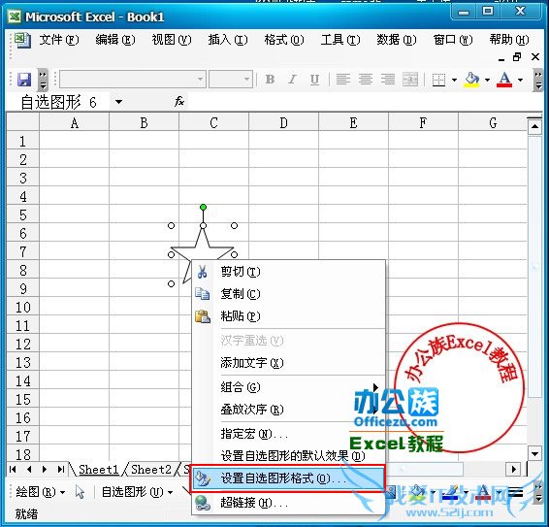Open the 插入(I) menu
This screenshot has height=527, width=549.
(228, 40)
